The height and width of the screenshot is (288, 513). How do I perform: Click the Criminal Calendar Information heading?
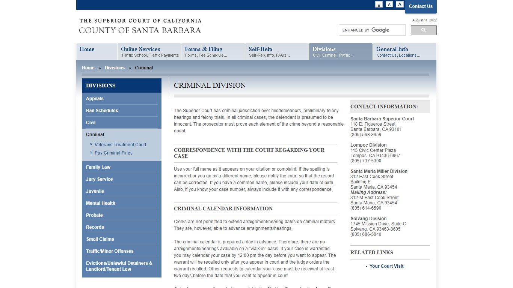click(223, 208)
